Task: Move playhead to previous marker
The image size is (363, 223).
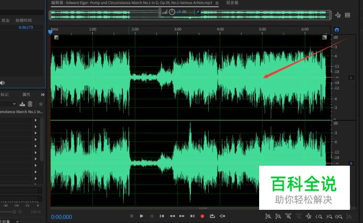Action: coord(162,216)
